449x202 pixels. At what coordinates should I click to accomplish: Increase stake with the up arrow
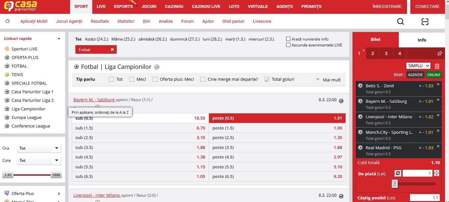pos(437,172)
